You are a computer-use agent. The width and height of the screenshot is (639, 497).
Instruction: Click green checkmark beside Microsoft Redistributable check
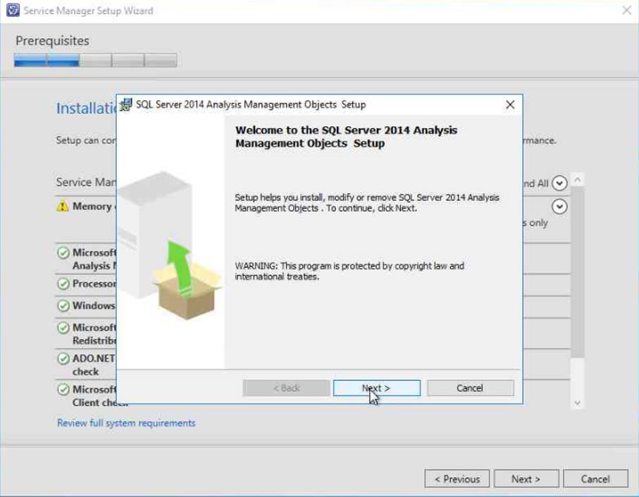click(x=63, y=327)
